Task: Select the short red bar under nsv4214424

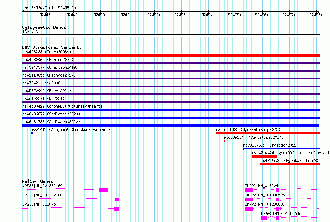Action: click(264, 157)
